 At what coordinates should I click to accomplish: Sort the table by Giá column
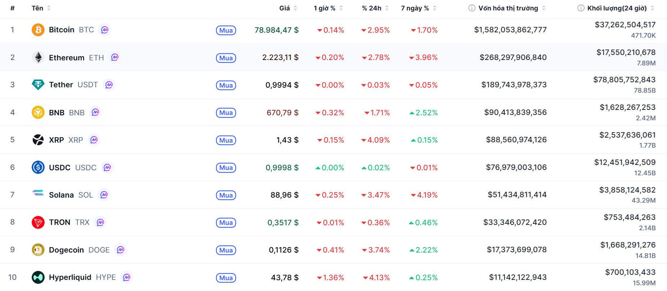pyautogui.click(x=288, y=8)
